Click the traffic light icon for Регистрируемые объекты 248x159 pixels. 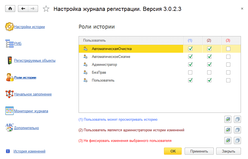coord(10,60)
